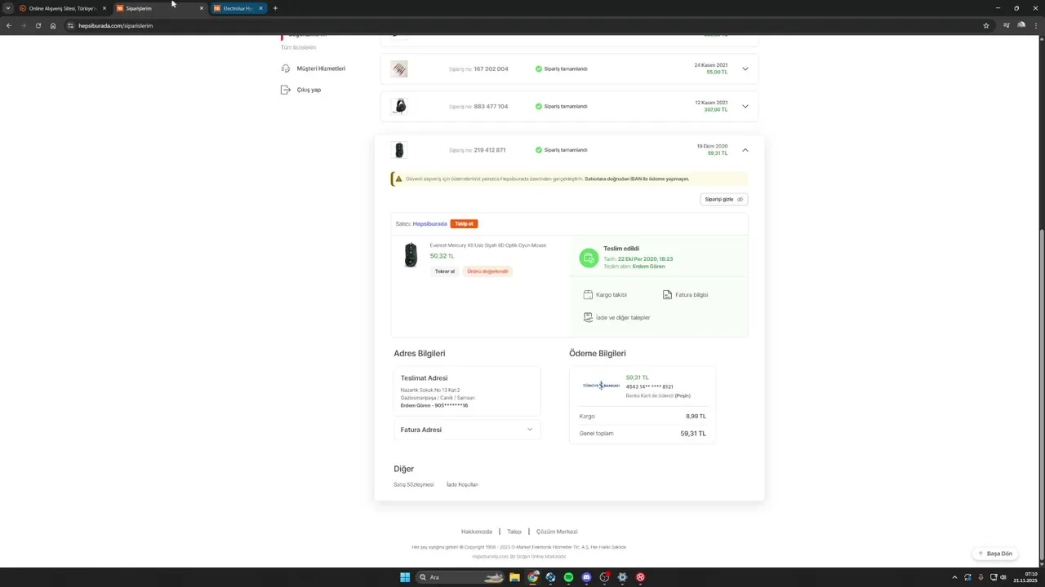Click the tray microphone icon

(x=981, y=577)
